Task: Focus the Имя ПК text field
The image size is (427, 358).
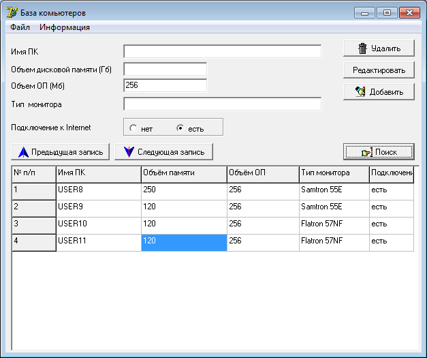Action: click(x=222, y=52)
